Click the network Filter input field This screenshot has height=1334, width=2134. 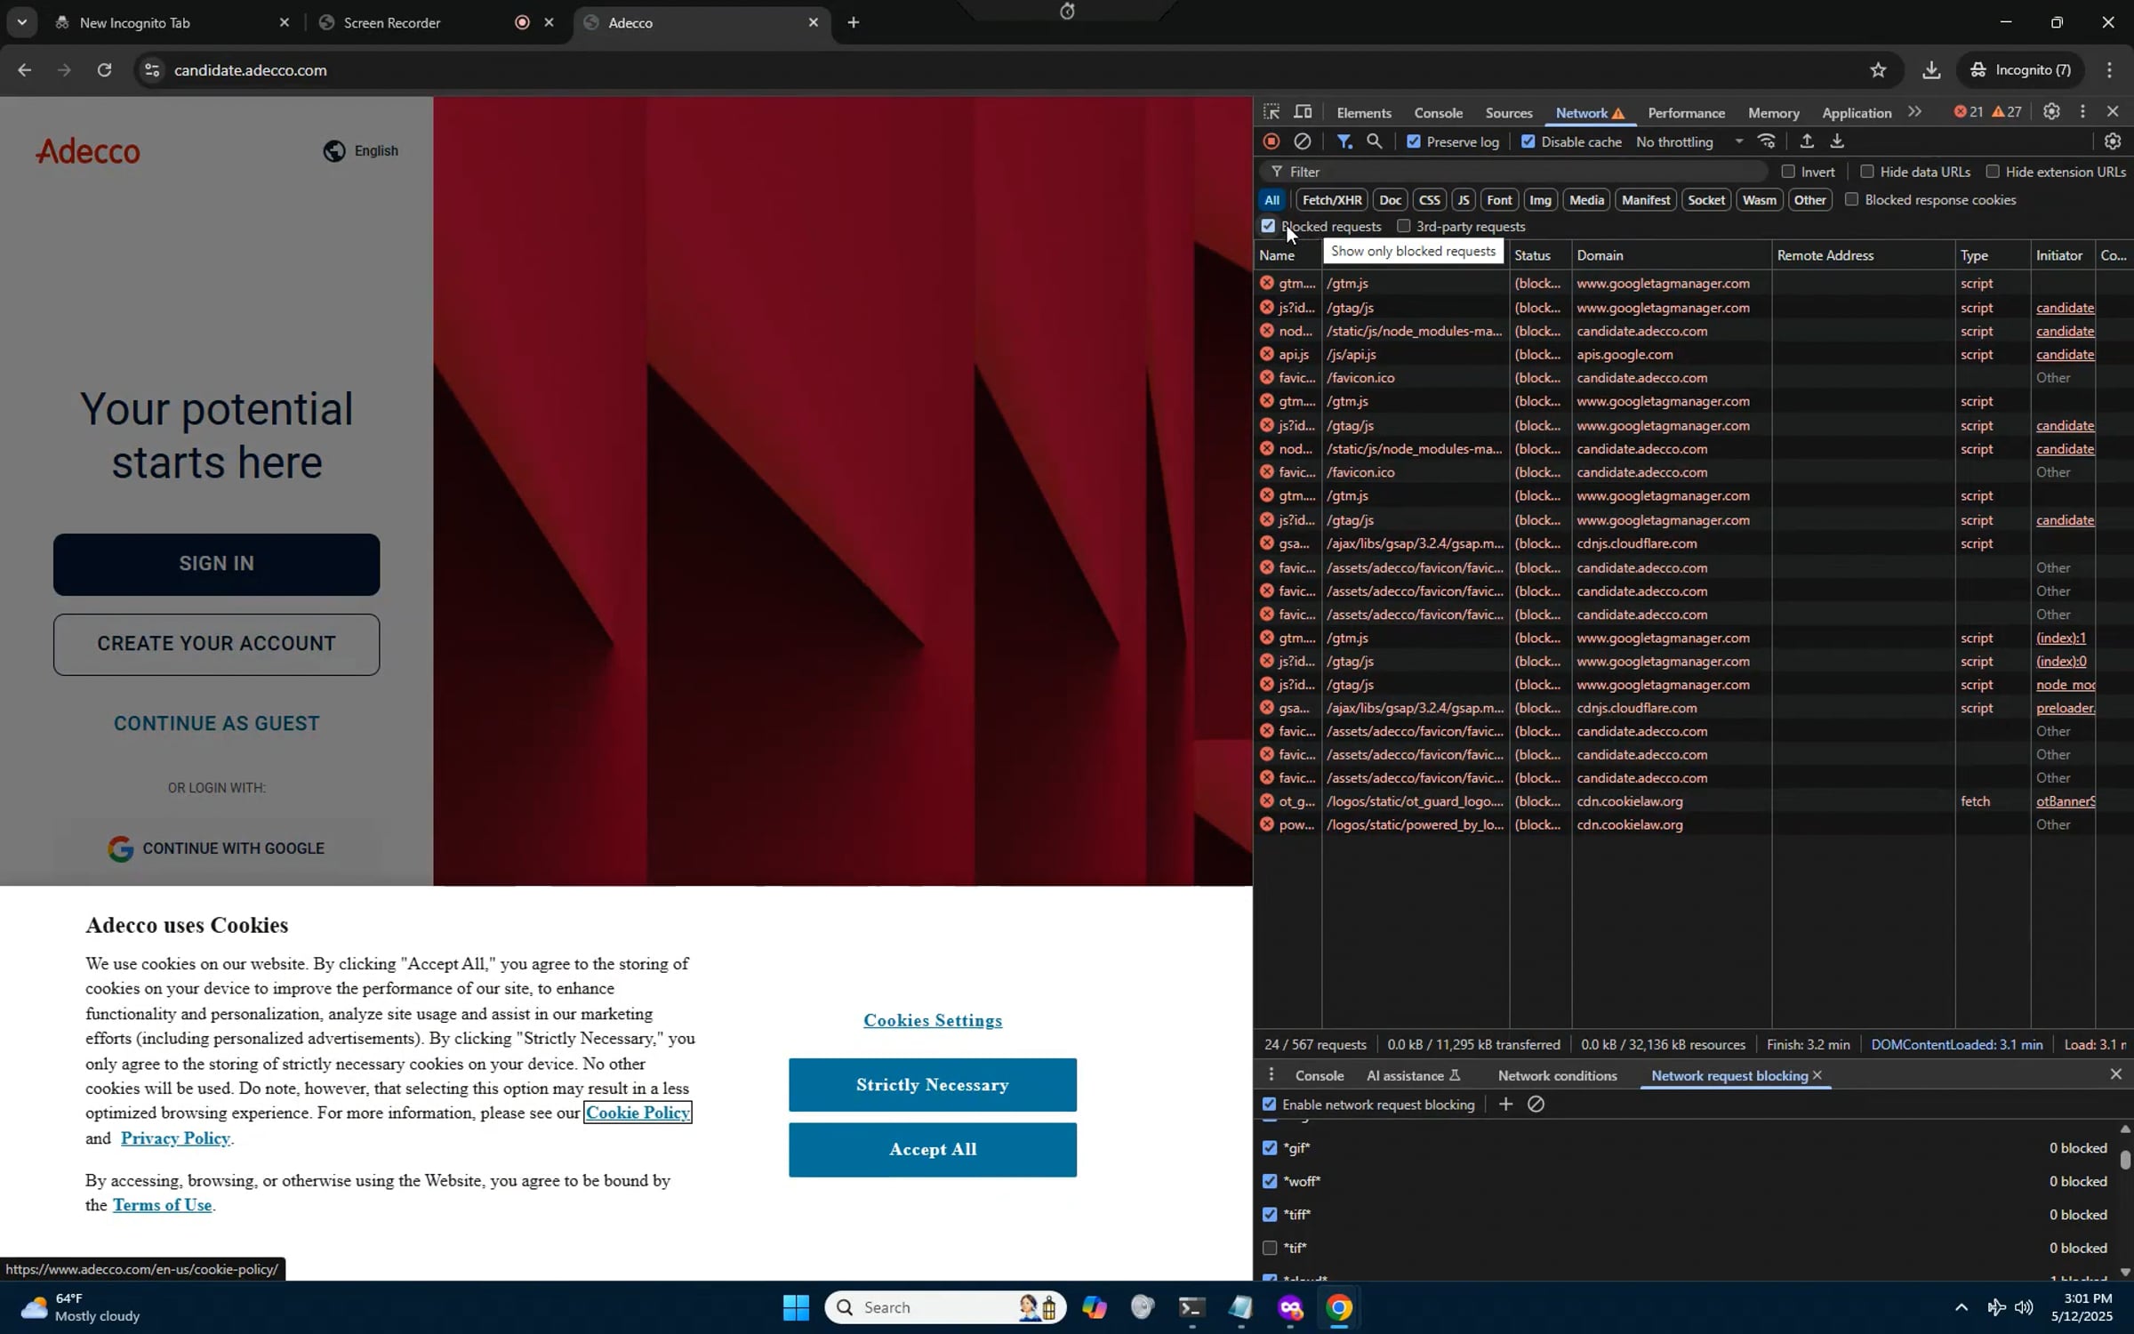pos(1520,172)
